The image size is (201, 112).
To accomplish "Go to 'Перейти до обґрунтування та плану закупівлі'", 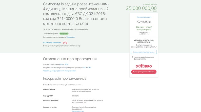I will coord(59,71).
